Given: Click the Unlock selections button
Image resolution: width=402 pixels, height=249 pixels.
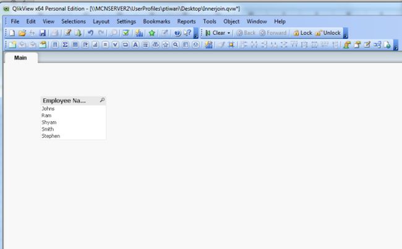Looking at the screenshot, I should [328, 33].
